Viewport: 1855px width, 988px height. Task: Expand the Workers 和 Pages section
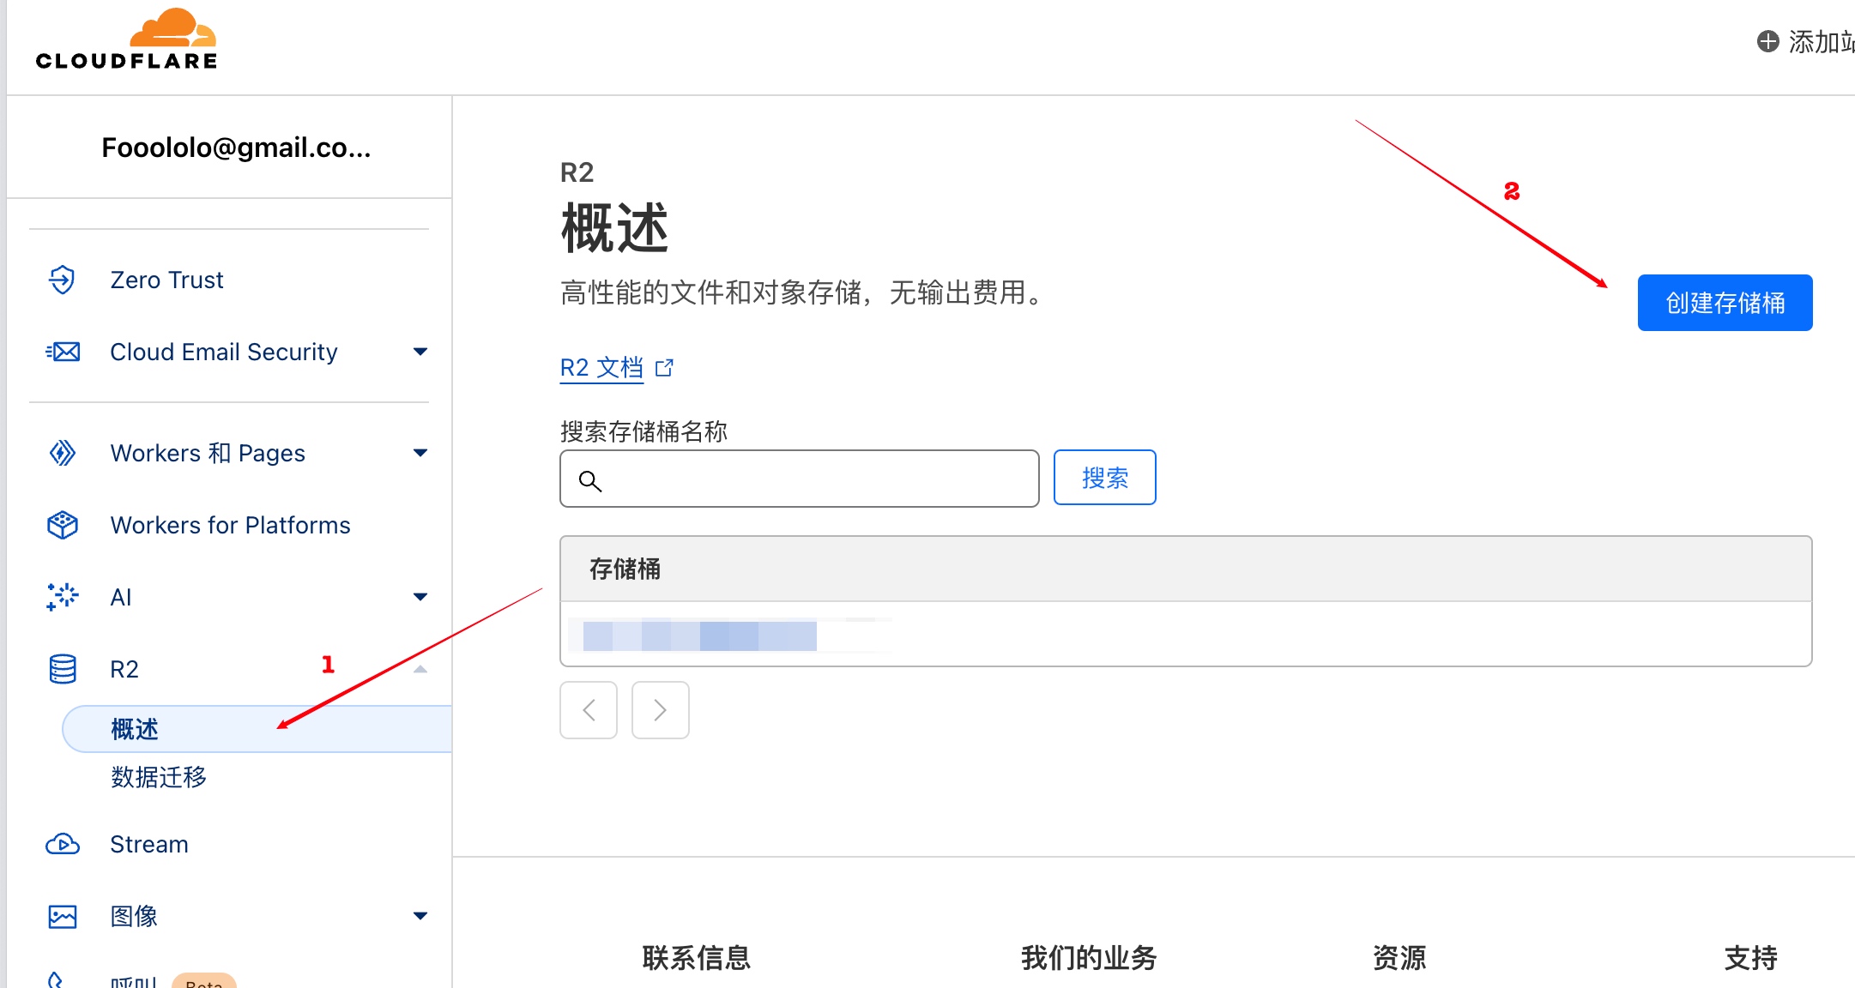(x=420, y=453)
